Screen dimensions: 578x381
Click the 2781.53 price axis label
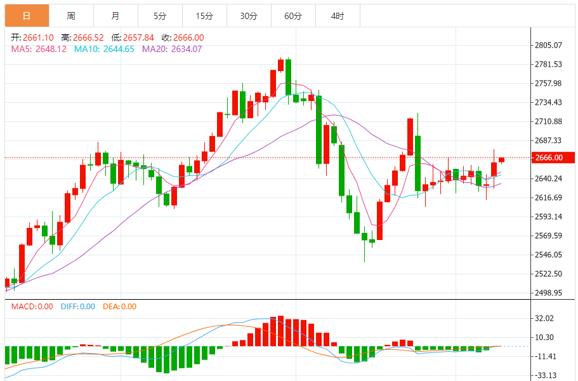[x=549, y=64]
